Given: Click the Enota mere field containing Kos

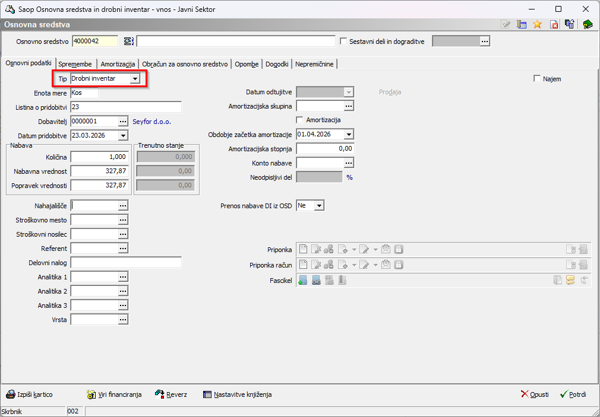Looking at the screenshot, I should [x=84, y=93].
